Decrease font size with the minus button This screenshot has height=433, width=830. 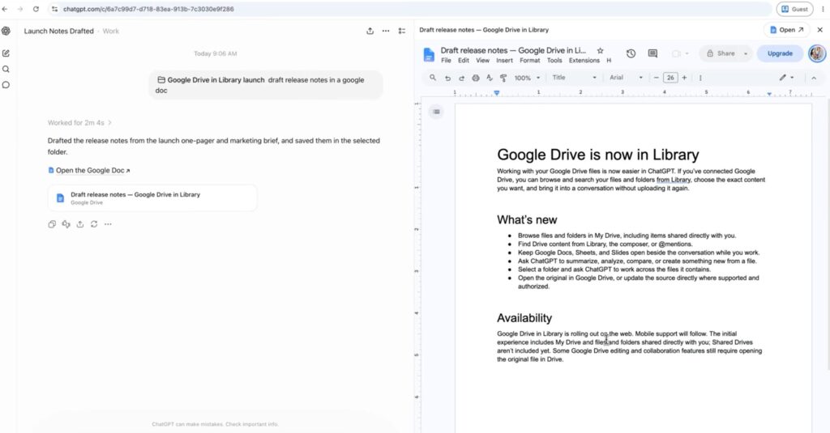tap(657, 78)
